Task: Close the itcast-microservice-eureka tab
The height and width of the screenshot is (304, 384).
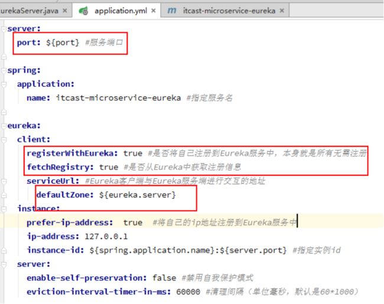Action: [x=282, y=11]
